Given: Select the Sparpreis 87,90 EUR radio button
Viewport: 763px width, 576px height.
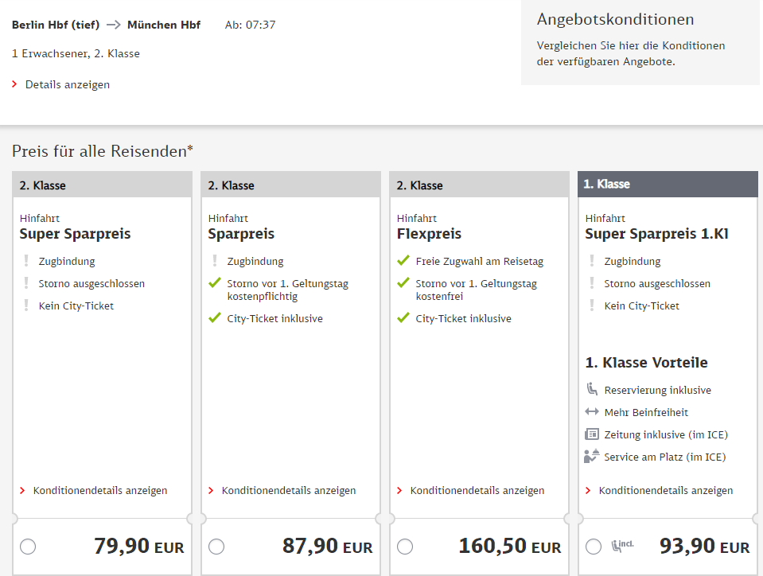Looking at the screenshot, I should click(x=216, y=547).
